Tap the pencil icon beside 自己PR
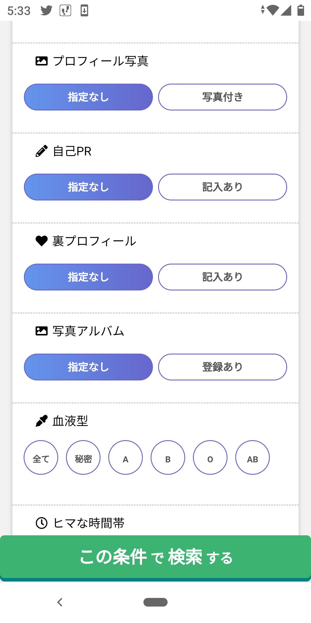The image size is (311, 623). point(41,151)
